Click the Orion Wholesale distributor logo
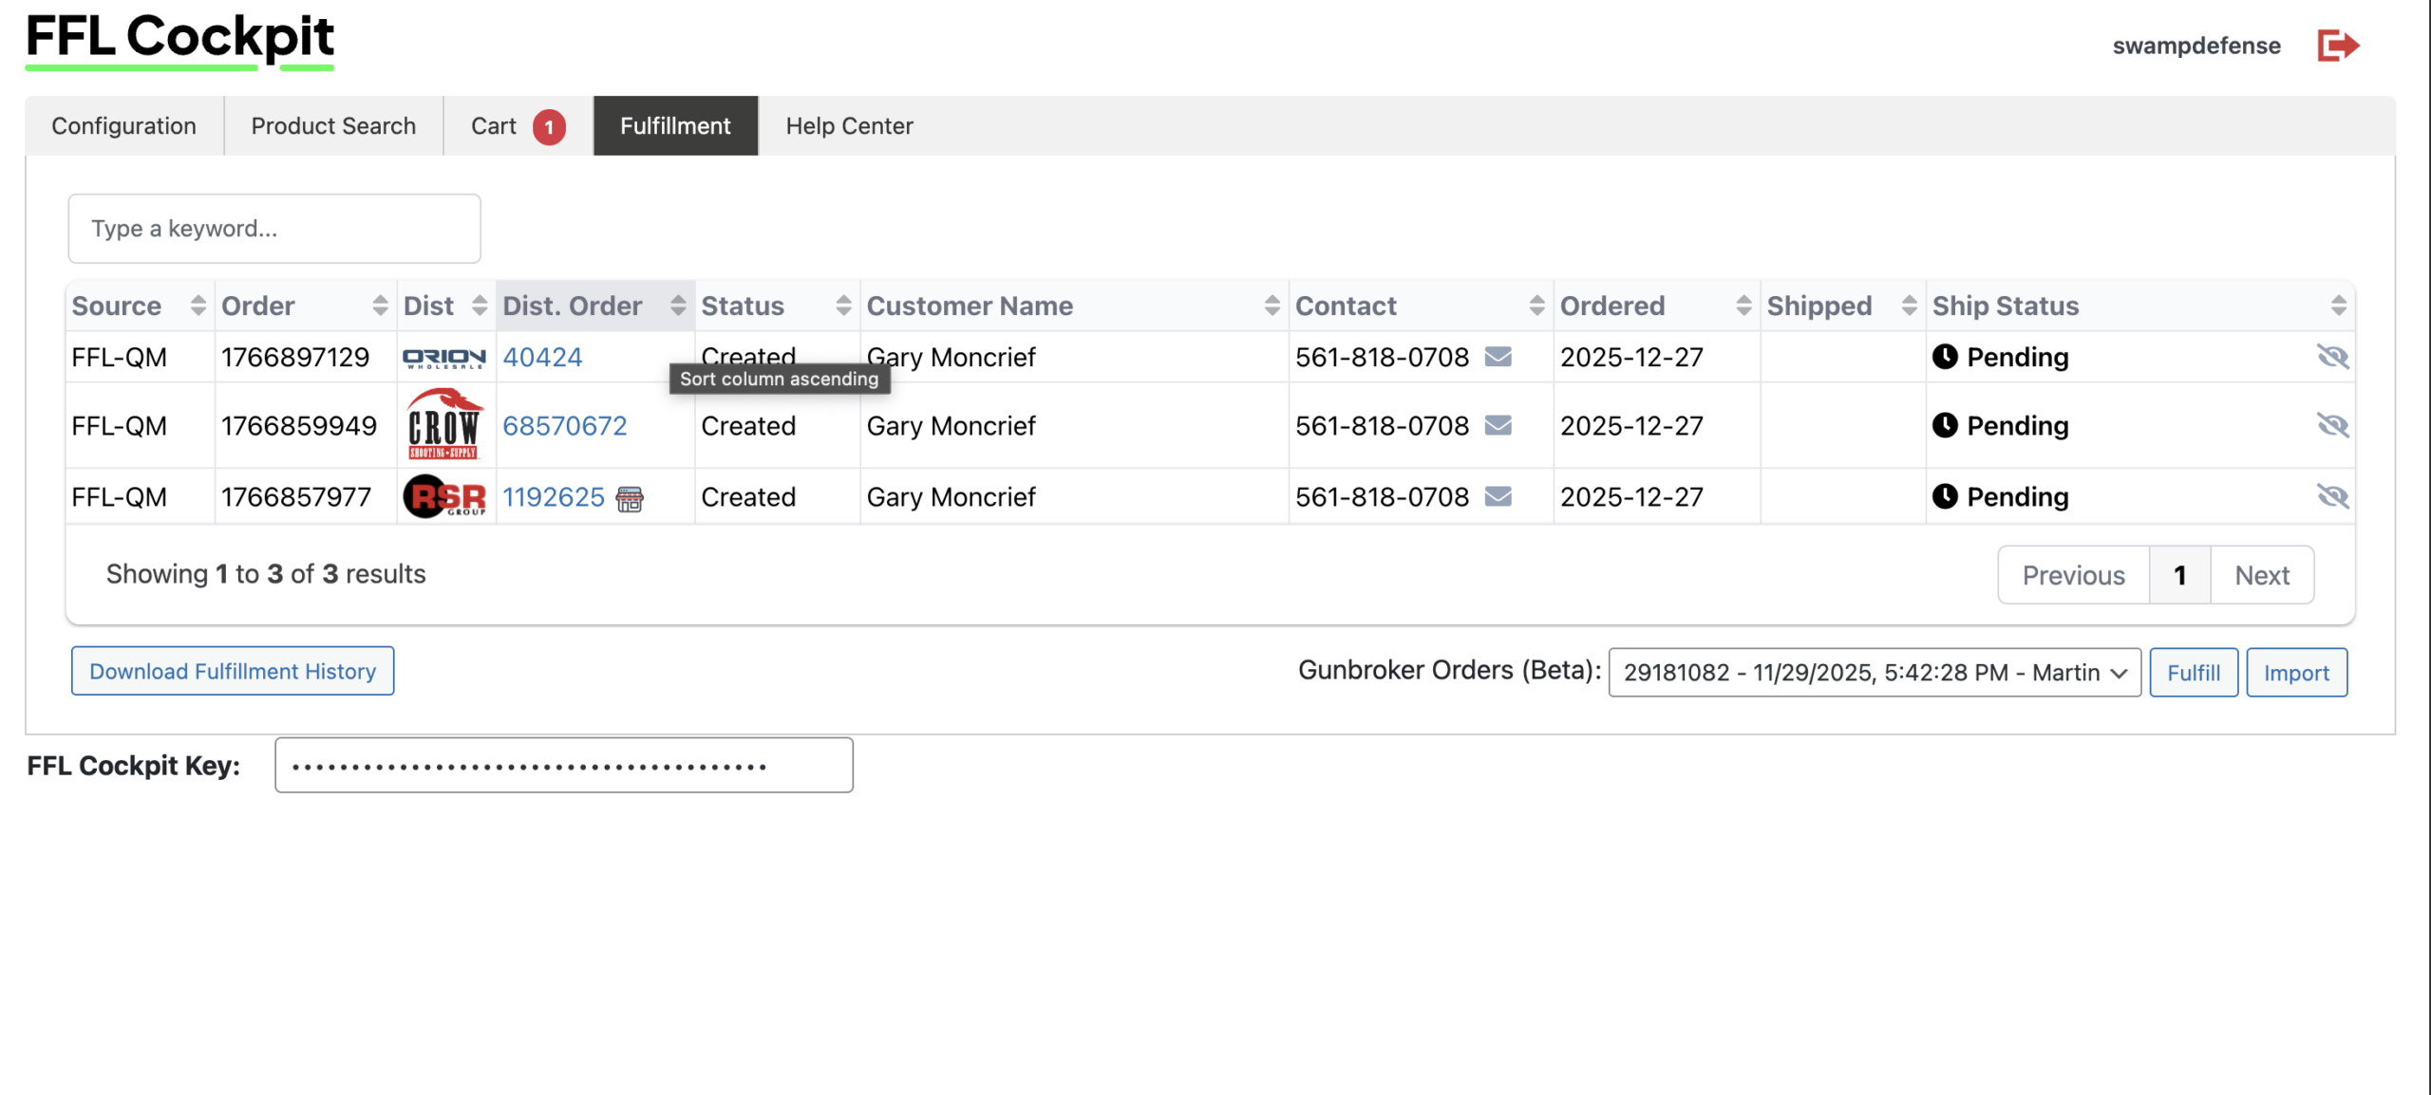The height and width of the screenshot is (1095, 2431). tap(443, 358)
